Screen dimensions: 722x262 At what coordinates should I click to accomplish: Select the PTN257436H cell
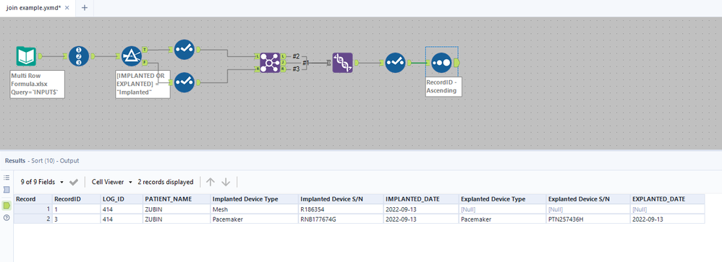click(587, 219)
